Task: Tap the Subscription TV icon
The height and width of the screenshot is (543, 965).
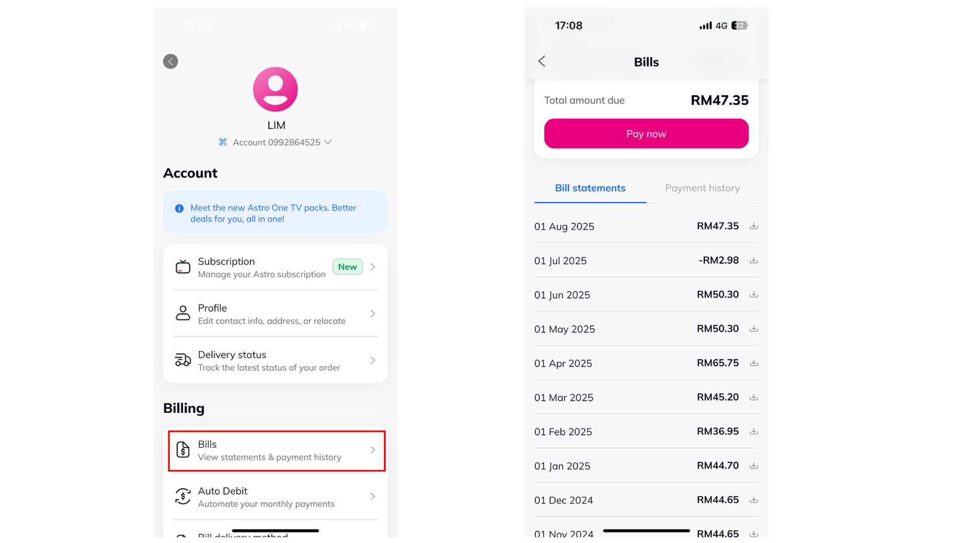Action: [183, 267]
